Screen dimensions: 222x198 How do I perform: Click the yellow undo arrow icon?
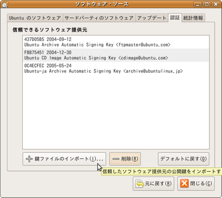140,184
